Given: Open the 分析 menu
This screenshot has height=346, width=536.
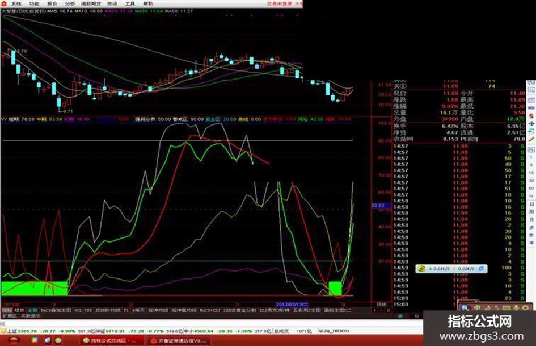Looking at the screenshot, I should click(x=70, y=4).
